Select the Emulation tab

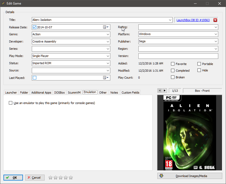click(x=90, y=92)
